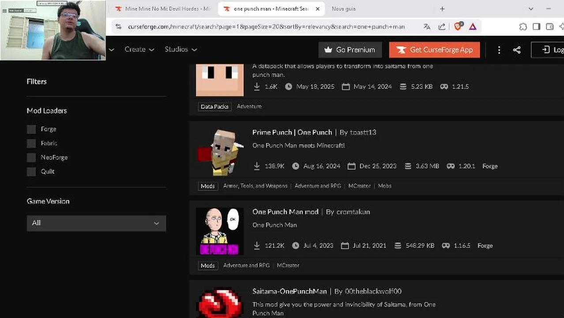Click the Go Premium button
564x318 pixels.
(x=350, y=50)
